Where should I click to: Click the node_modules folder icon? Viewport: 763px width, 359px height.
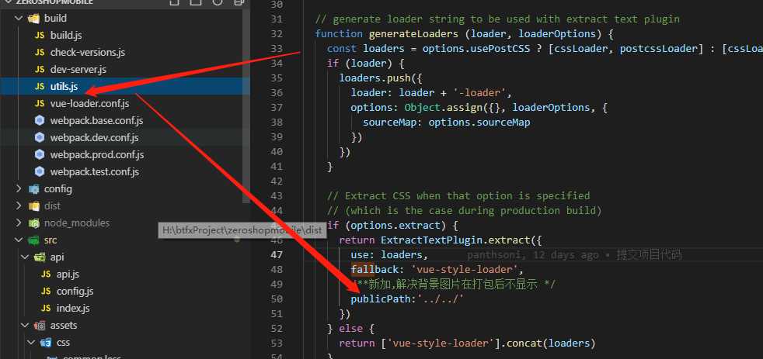[x=33, y=223]
